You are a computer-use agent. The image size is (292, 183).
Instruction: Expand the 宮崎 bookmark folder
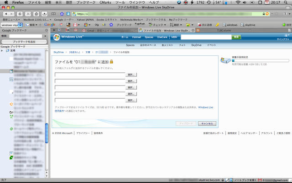(x=2, y=50)
